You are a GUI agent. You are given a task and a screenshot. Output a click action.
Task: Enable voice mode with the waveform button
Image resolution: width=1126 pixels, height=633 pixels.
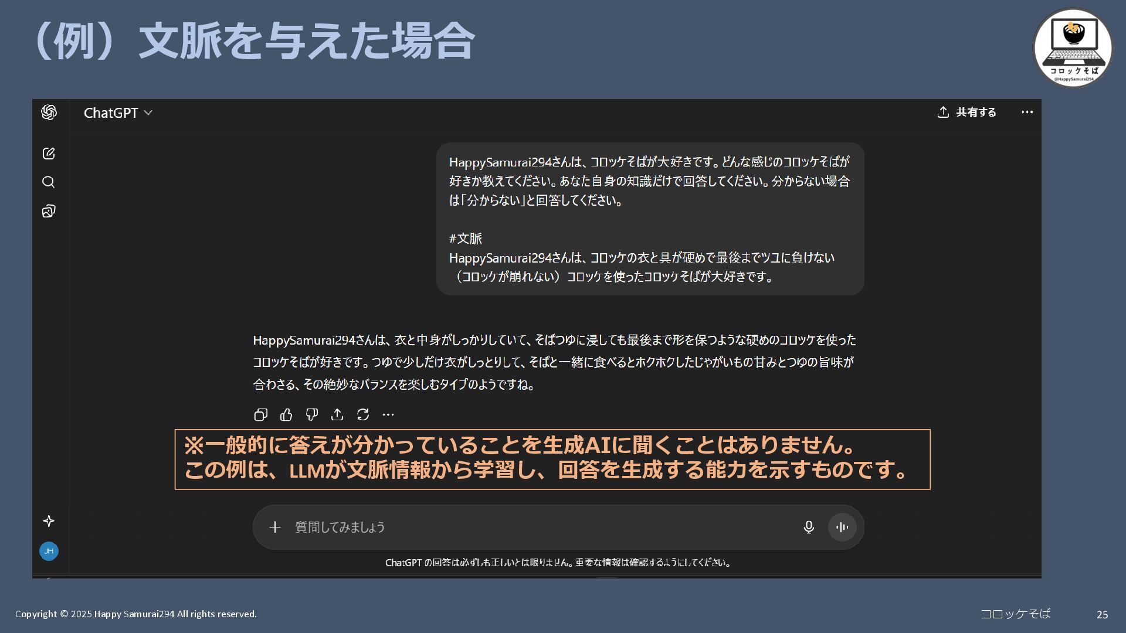[842, 527]
